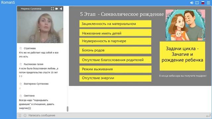Click message Кто же не работает над собой

(39, 55)
